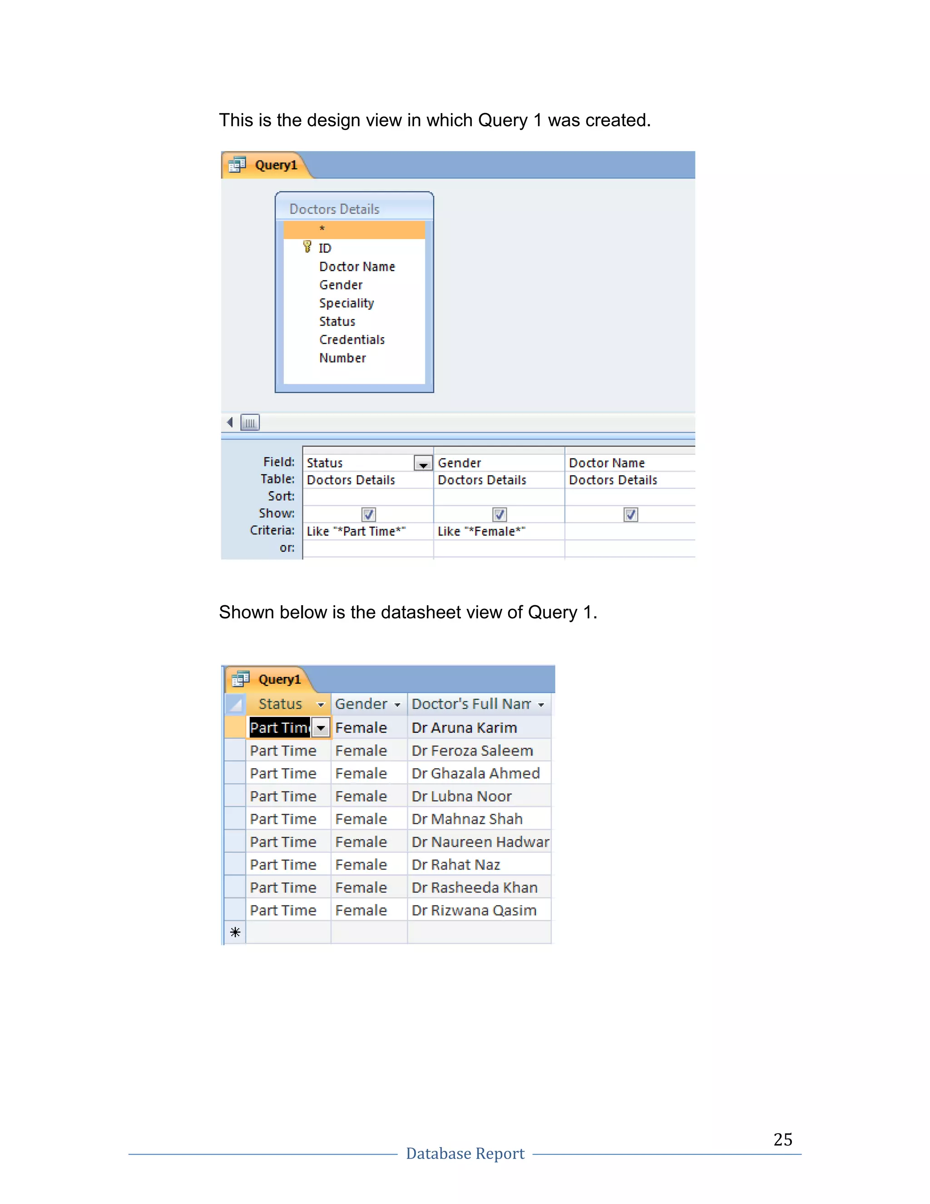Click Part Time cell in Dr Rahat Naz row
The height and width of the screenshot is (1204, 930).
(288, 865)
